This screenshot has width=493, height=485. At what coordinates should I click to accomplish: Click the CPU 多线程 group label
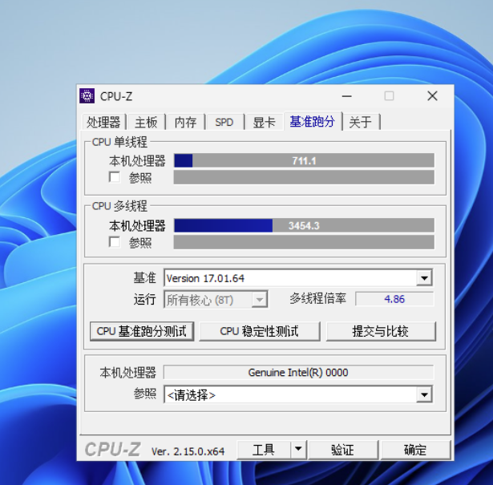pyautogui.click(x=119, y=206)
